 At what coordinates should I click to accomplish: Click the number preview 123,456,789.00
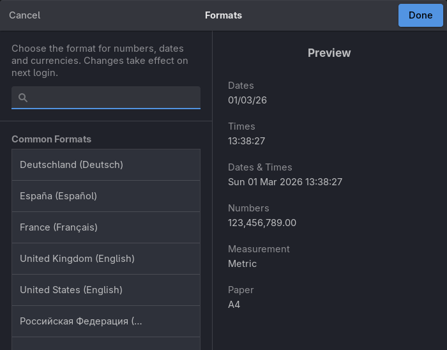[262, 223]
